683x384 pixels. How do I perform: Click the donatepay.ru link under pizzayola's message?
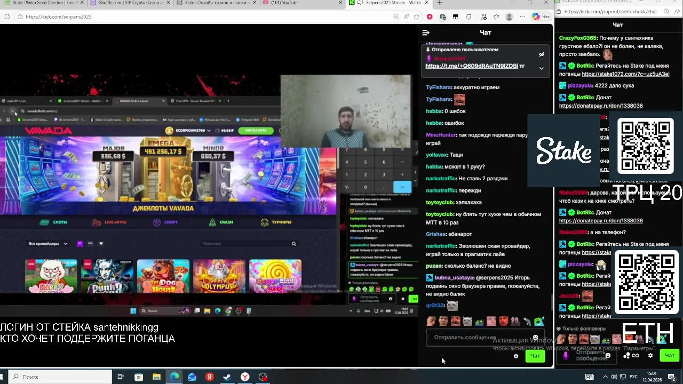[601, 106]
